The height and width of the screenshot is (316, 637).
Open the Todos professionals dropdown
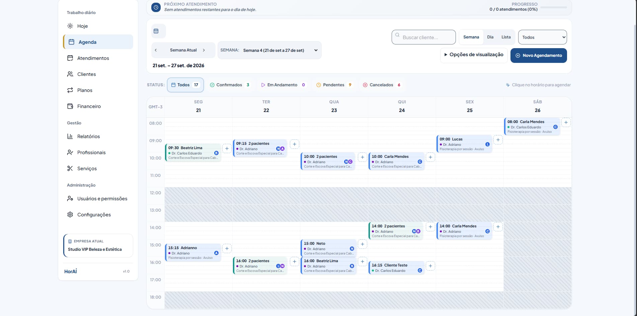click(x=542, y=37)
